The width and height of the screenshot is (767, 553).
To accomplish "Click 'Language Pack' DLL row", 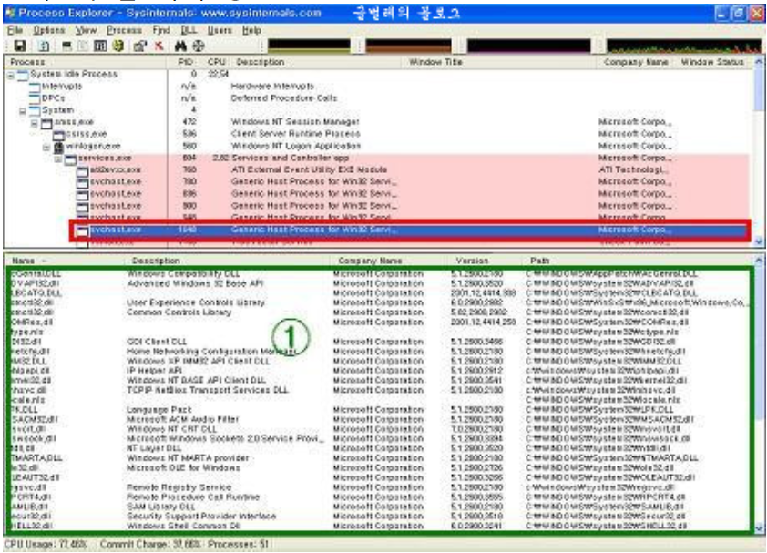I will pos(379,410).
